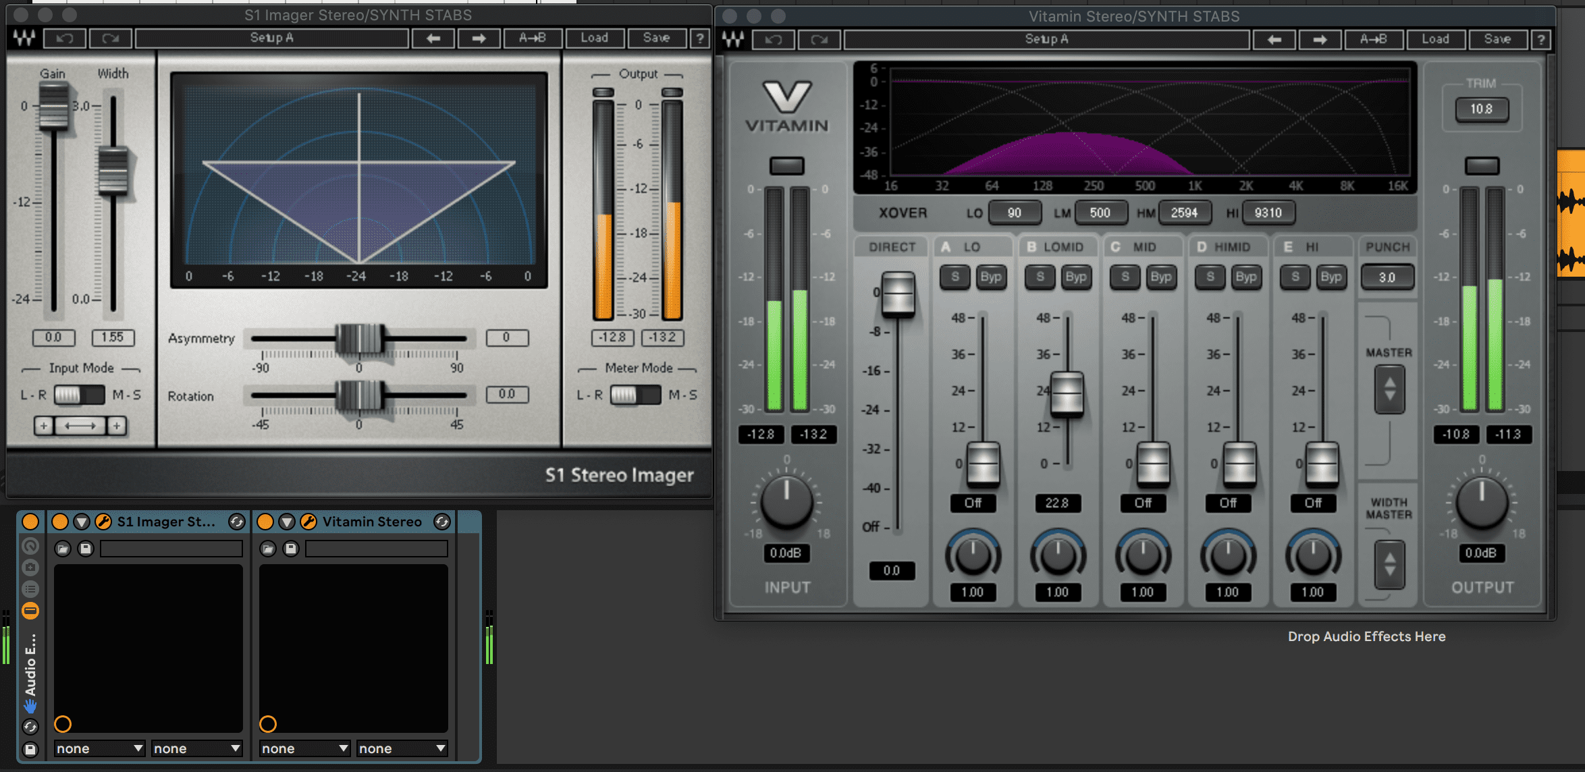
Task: Save preset via S1 Imager device disk icon
Action: pos(86,549)
